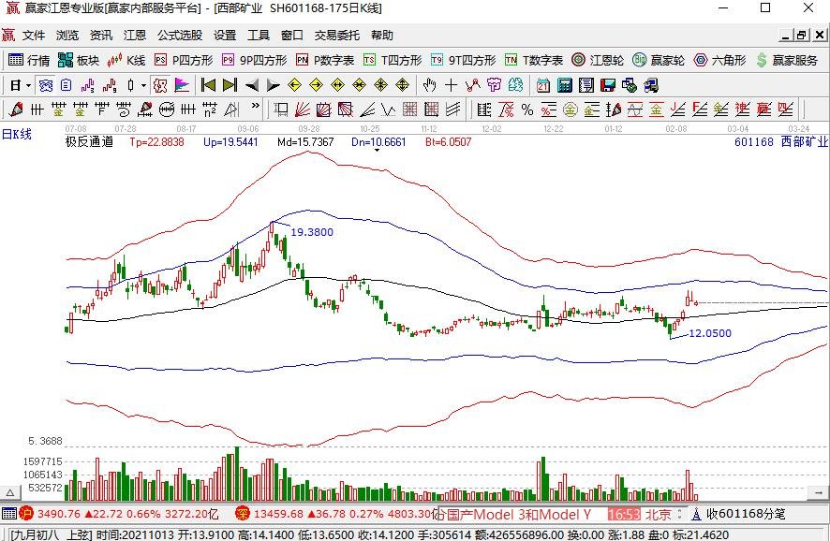Click the save floppy disk icon

pos(608,85)
